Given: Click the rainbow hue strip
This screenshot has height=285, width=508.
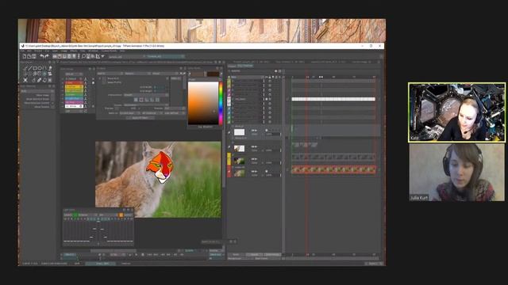Looking at the screenshot, I should [221, 103].
